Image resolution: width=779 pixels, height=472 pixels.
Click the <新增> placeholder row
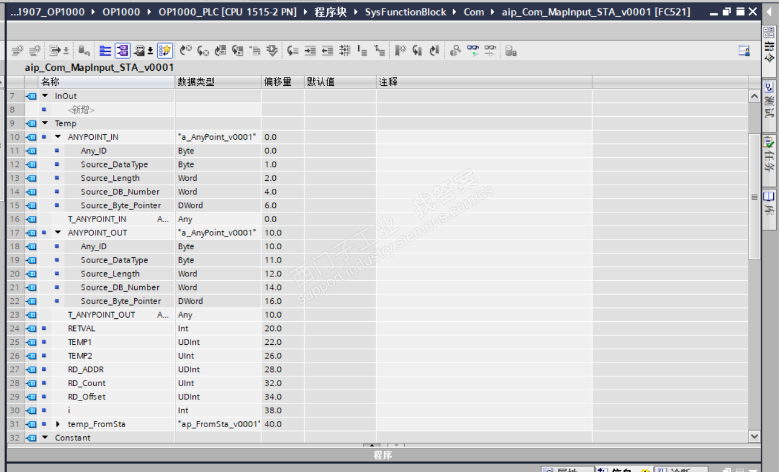pyautogui.click(x=81, y=109)
